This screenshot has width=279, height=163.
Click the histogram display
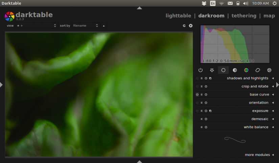235,44
